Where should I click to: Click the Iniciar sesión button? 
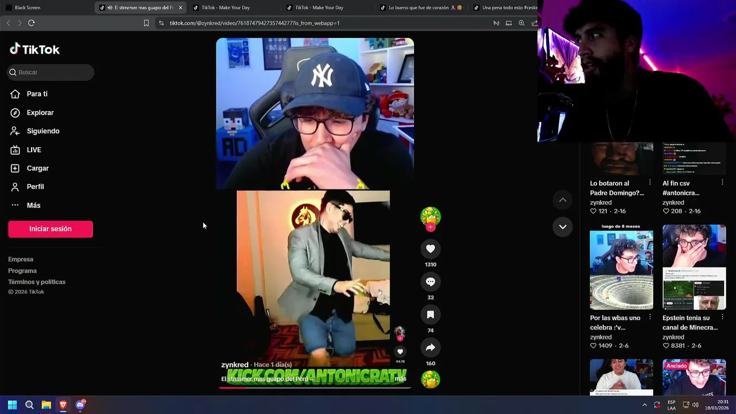[x=51, y=229]
